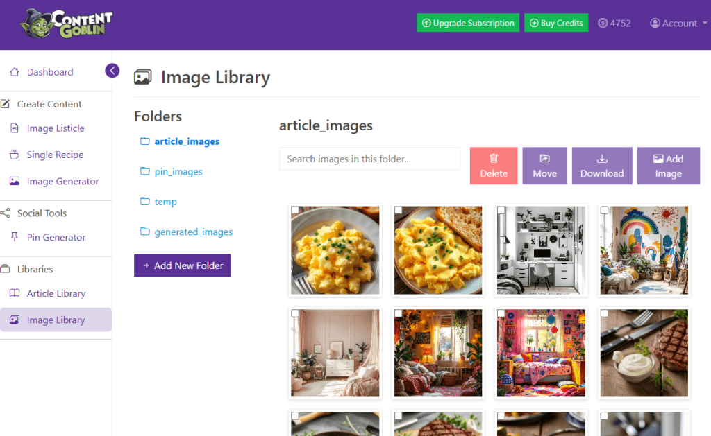Open the pink bedroom thumbnail
Screen dimensions: 711x436
coord(335,353)
